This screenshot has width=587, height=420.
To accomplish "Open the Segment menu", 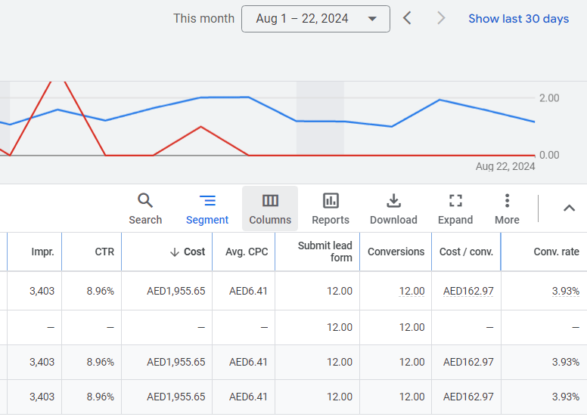I will 207,208.
